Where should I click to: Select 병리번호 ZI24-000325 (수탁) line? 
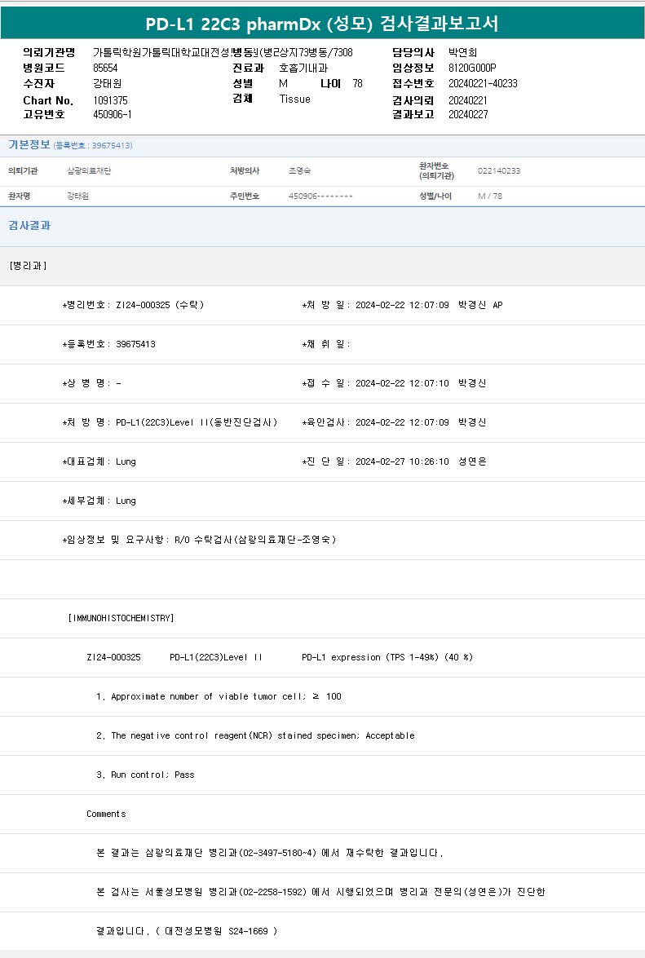point(133,305)
